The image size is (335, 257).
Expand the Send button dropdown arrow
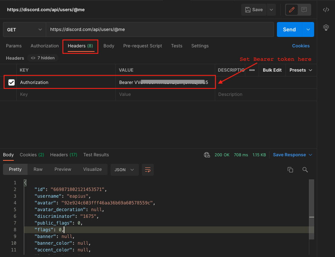coord(307,29)
